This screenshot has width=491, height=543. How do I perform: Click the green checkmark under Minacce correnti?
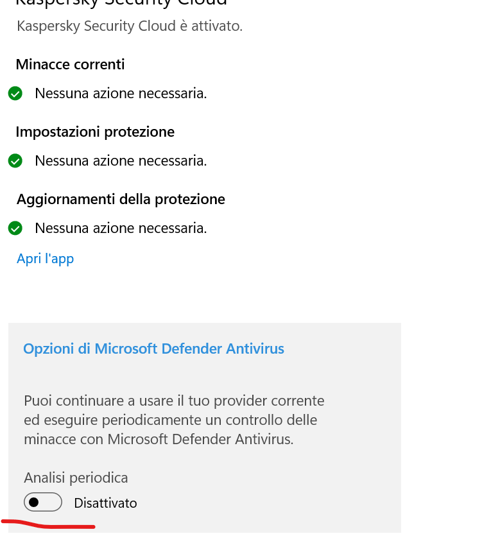(x=15, y=94)
